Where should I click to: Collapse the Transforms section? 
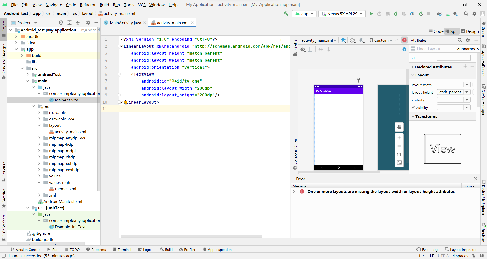pyautogui.click(x=413, y=116)
